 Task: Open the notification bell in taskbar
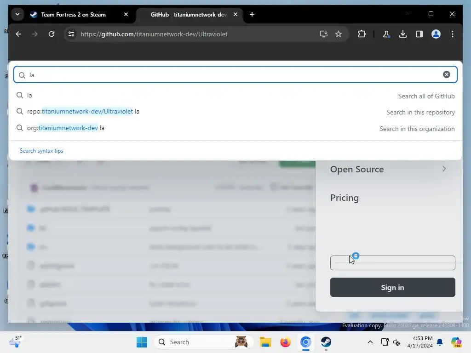pos(440,342)
